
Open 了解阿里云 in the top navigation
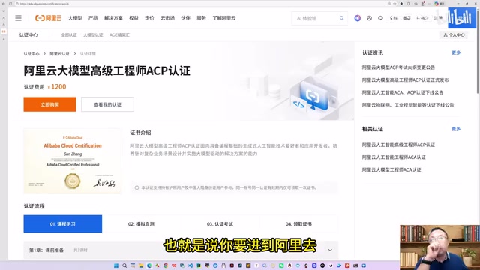tap(224, 18)
